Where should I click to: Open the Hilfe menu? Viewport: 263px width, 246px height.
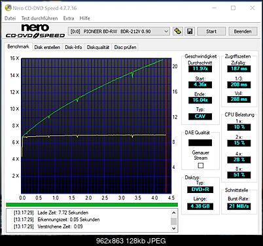[85, 18]
